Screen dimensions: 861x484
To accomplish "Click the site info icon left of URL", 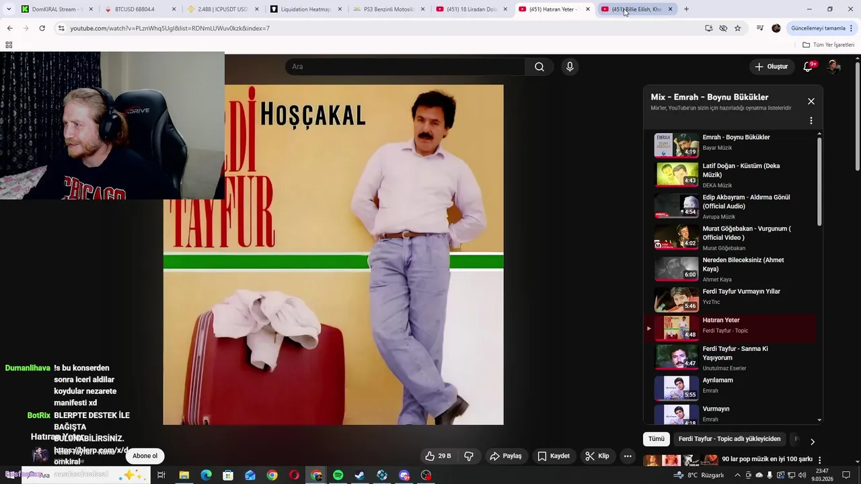I will click(x=61, y=28).
